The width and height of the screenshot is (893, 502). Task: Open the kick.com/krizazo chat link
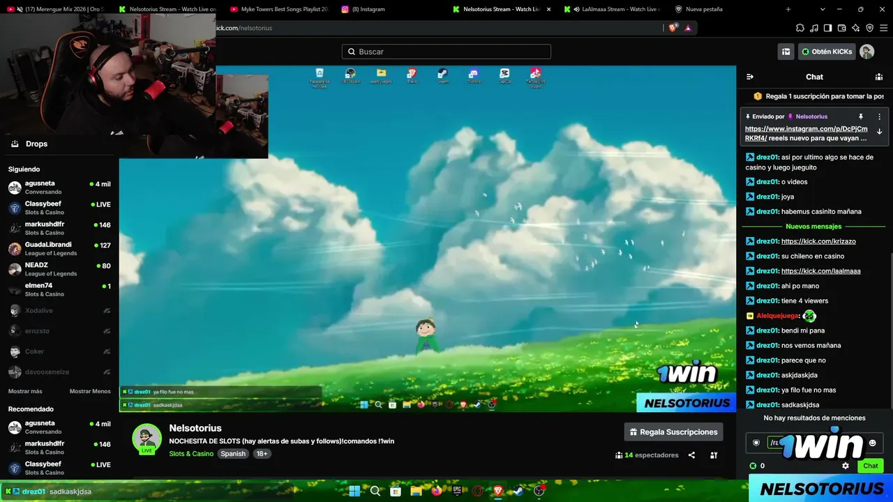click(818, 241)
